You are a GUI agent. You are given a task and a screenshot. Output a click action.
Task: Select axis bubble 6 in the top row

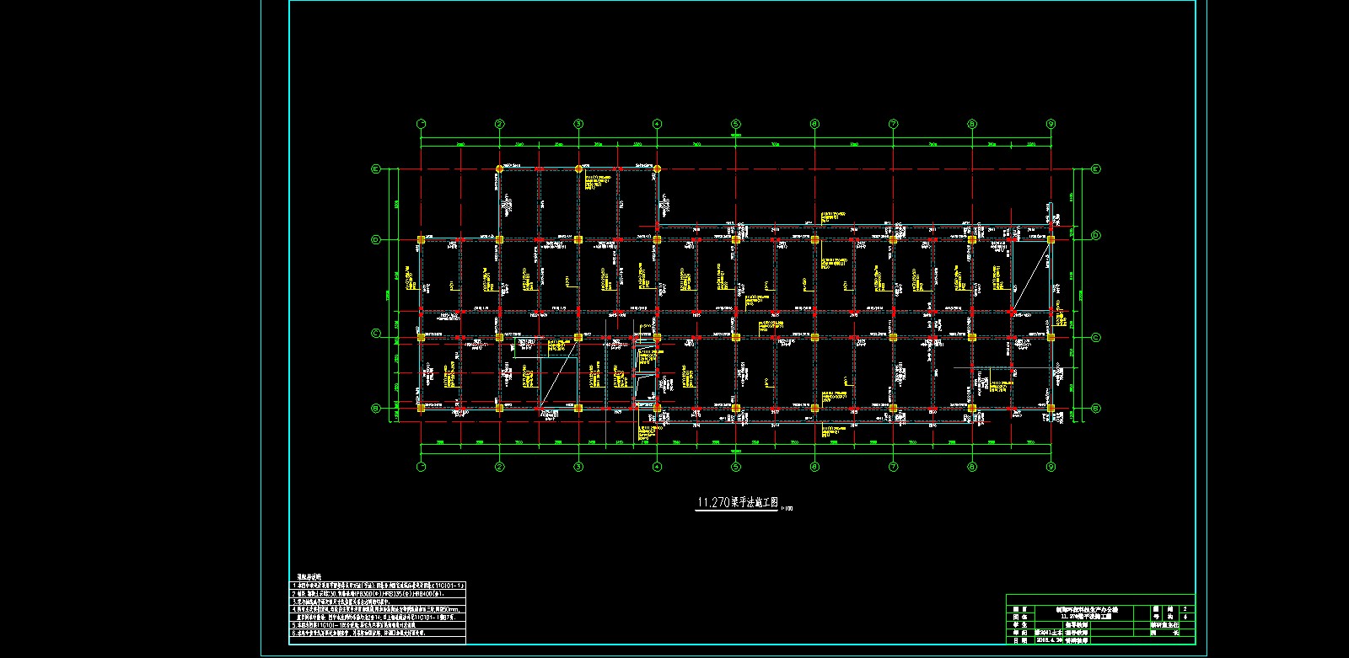(814, 124)
